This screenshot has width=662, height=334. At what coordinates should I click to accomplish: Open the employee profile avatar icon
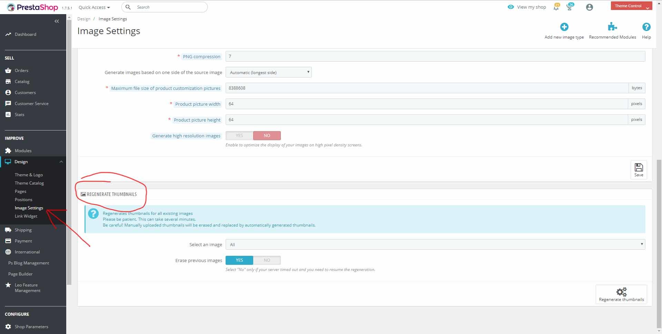coord(590,7)
